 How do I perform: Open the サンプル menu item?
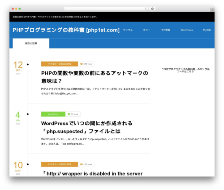[128, 30]
